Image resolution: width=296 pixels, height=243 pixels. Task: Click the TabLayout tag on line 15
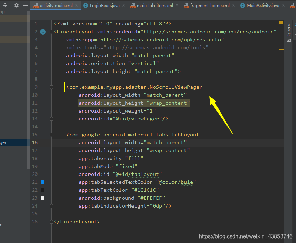133,135
